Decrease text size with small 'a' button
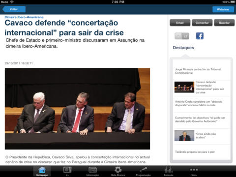236x177 pixels. pyautogui.click(x=178, y=36)
